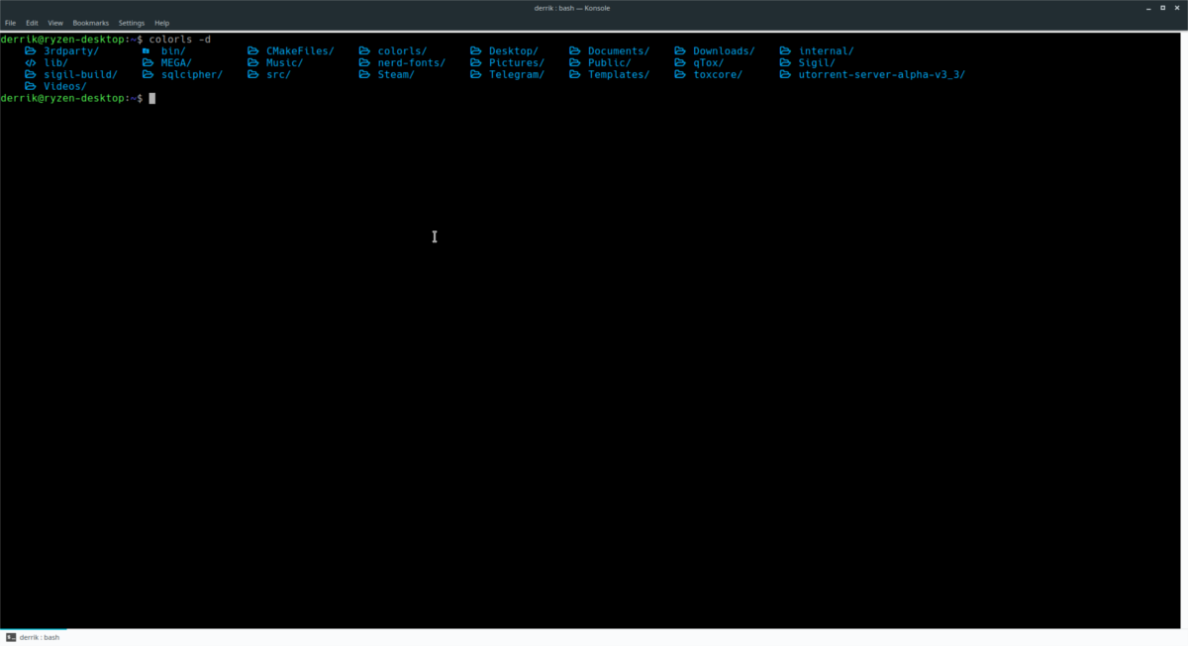
Task: Click the 'colorls/' directory name
Action: pyautogui.click(x=402, y=51)
